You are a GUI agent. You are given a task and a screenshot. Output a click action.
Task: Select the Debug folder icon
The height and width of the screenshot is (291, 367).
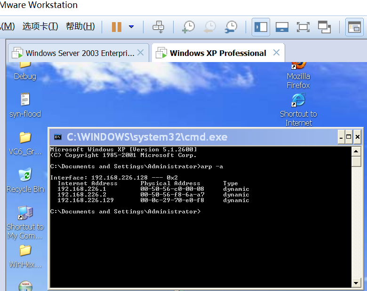pyautogui.click(x=25, y=71)
